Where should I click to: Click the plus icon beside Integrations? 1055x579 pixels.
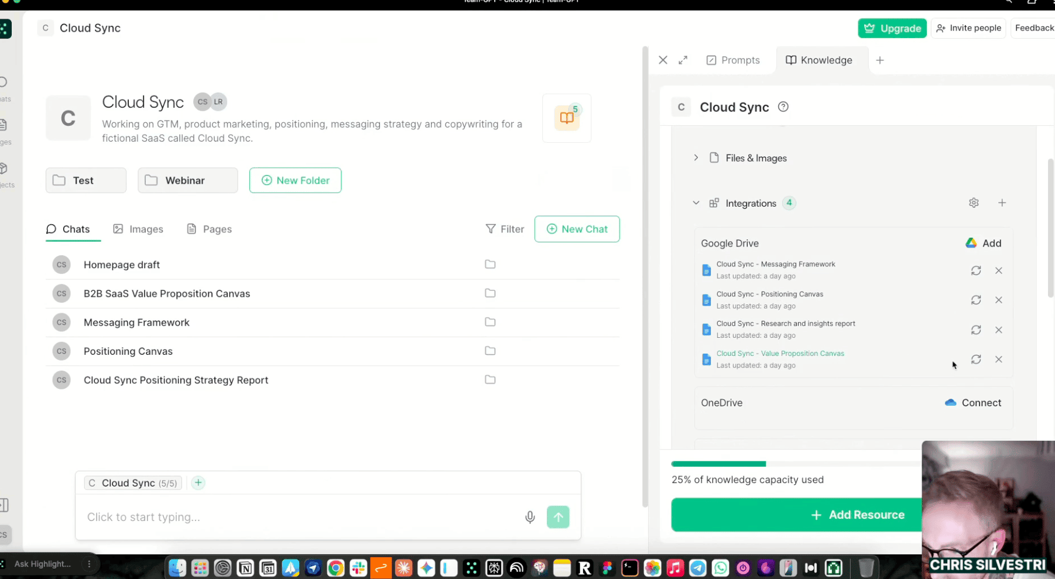pyautogui.click(x=1002, y=203)
